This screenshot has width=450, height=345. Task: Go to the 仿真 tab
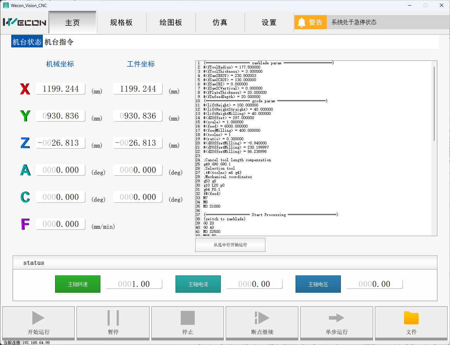[x=220, y=22]
